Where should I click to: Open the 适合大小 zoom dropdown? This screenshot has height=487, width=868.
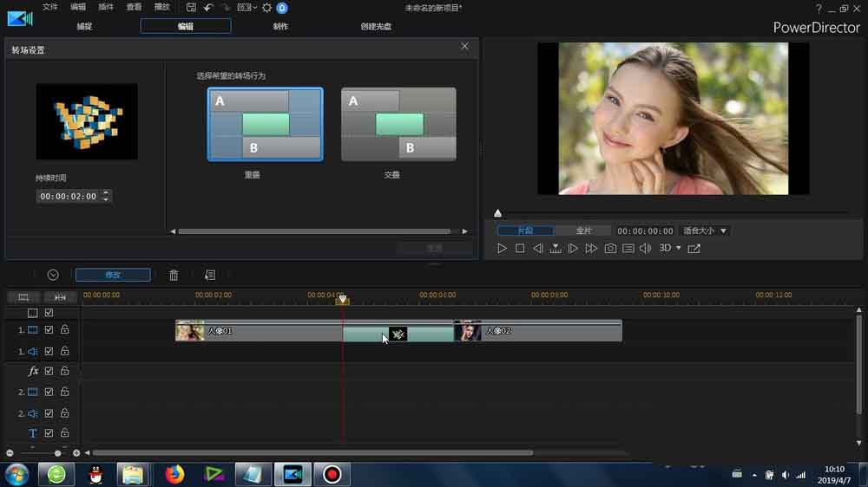pyautogui.click(x=705, y=231)
